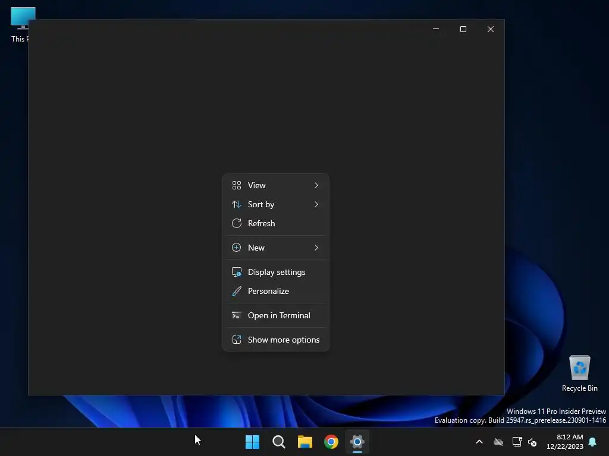Click the View grid icon

tap(237, 185)
